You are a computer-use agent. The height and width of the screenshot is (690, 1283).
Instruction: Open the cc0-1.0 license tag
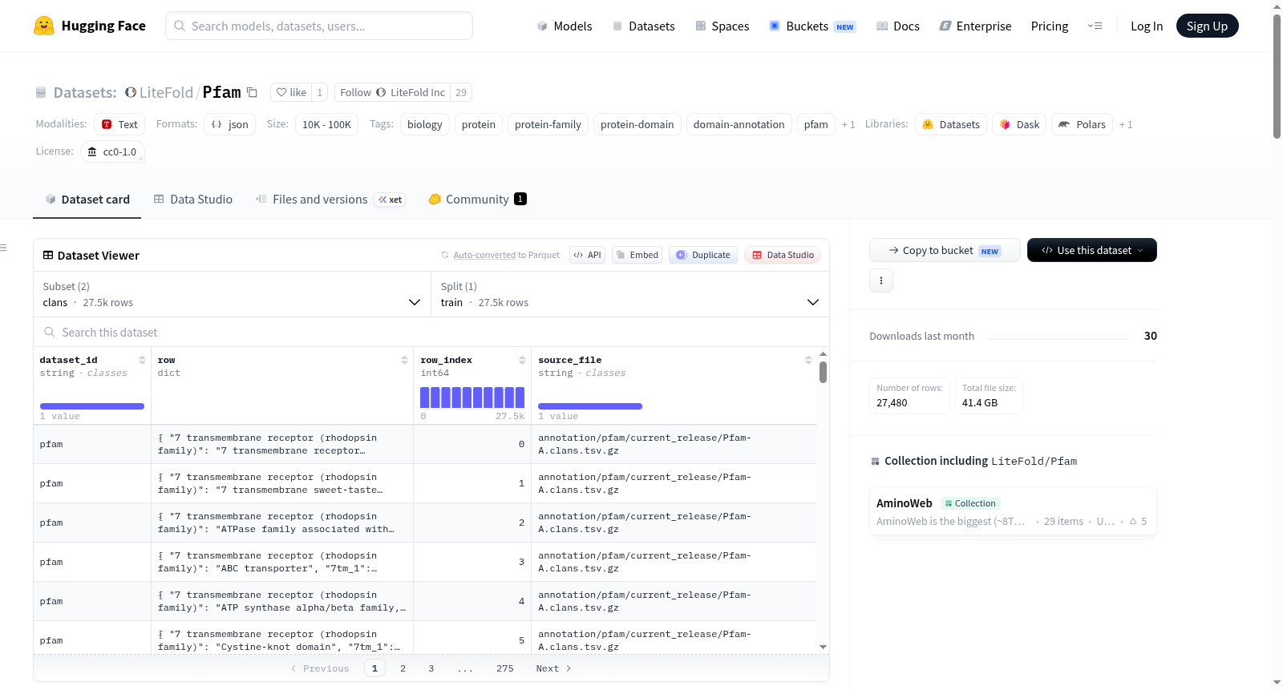click(x=112, y=151)
